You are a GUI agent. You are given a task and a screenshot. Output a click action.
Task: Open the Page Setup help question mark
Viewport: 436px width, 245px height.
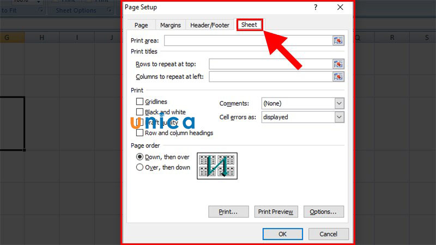(316, 7)
